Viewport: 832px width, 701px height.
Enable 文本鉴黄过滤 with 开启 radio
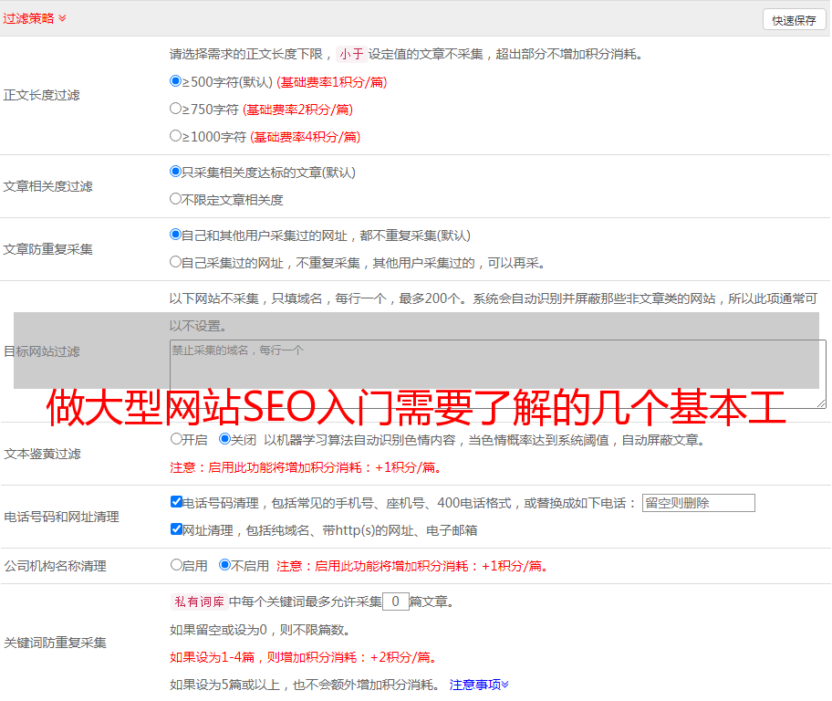176,439
